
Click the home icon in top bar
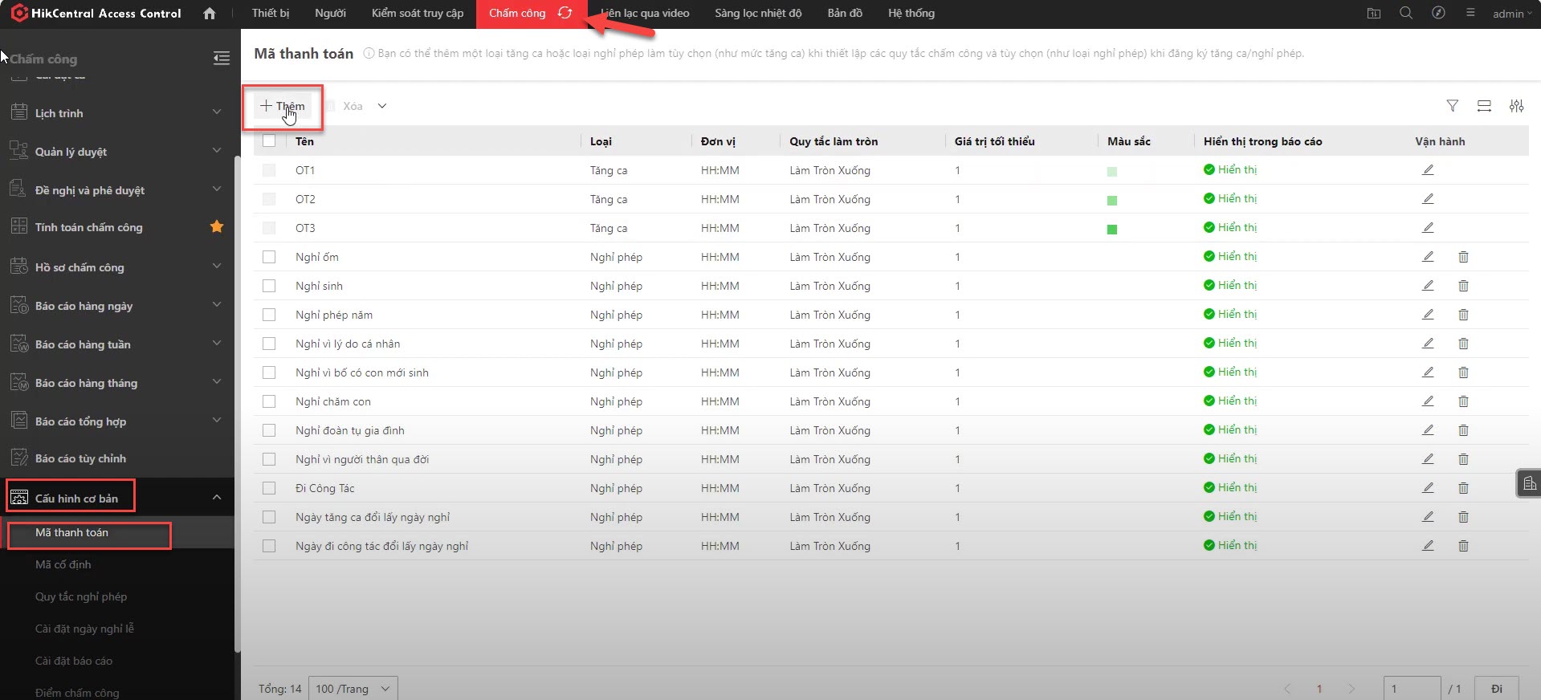click(x=210, y=14)
